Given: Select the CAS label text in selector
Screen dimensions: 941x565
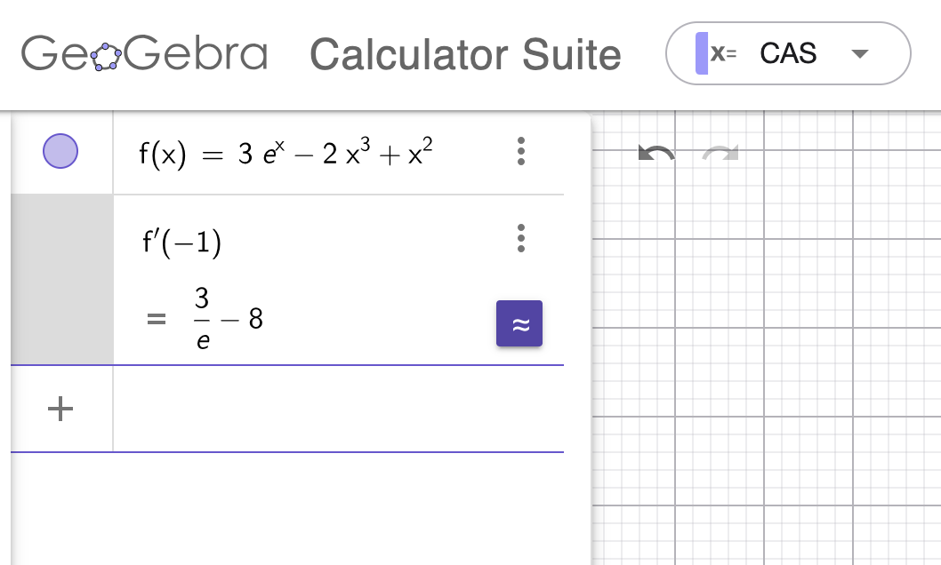Looking at the screenshot, I should click(x=788, y=53).
